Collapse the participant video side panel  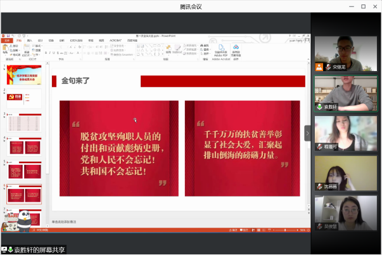[x=307, y=133]
